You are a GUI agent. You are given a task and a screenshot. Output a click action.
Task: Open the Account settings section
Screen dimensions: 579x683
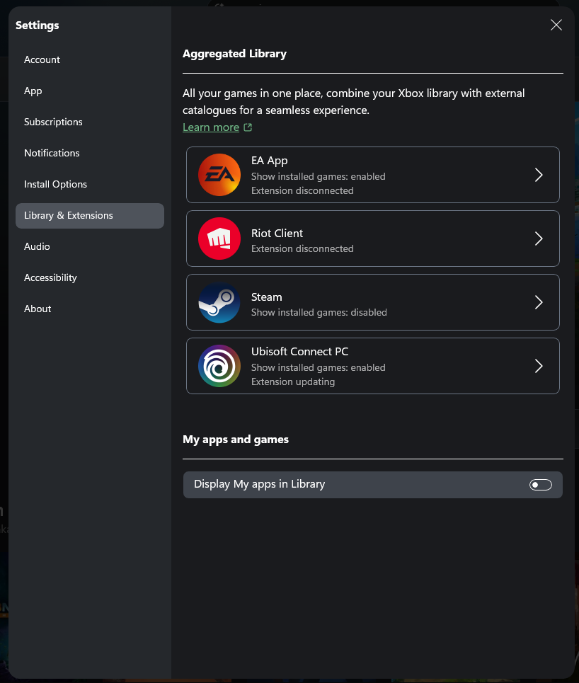point(90,59)
